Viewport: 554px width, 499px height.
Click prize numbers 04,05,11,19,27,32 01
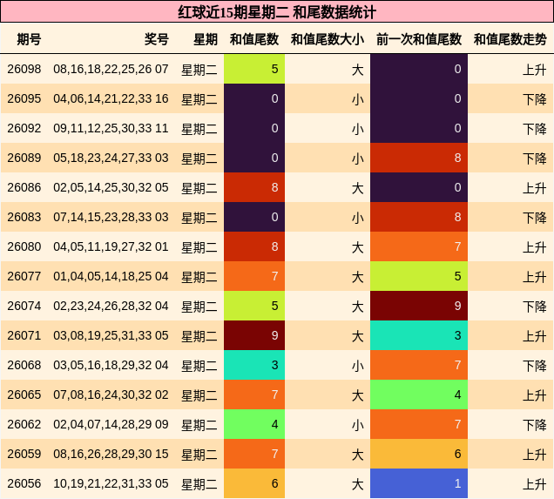(111, 246)
